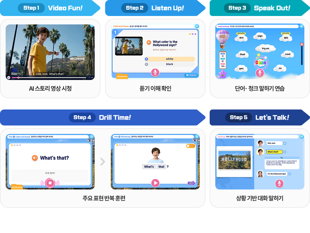
Task: Choose answer B "black"
Action: (x=169, y=64)
